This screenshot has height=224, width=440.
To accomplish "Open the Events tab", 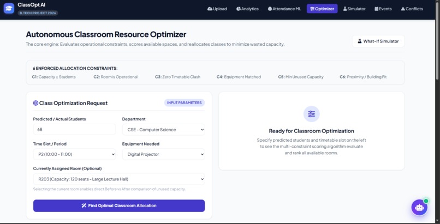I will pos(383,9).
